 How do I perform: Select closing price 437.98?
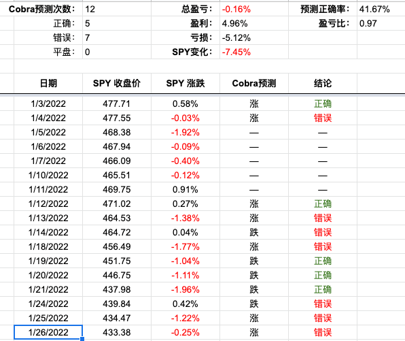117,289
